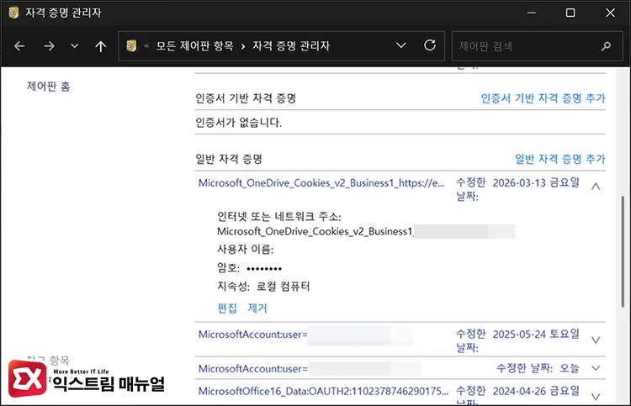The height and width of the screenshot is (406, 631).
Task: Click the masked 암호 password dots
Action: [x=264, y=268]
